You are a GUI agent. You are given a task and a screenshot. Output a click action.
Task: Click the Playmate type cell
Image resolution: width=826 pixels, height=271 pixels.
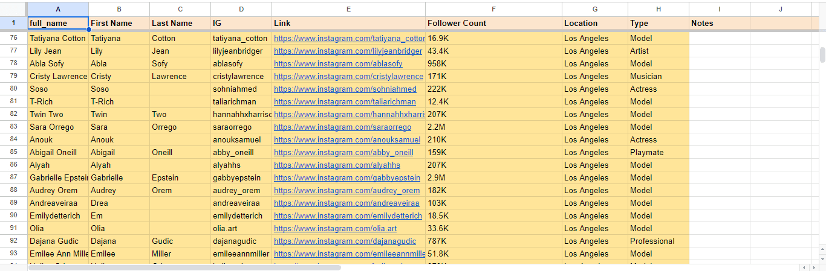click(x=658, y=153)
